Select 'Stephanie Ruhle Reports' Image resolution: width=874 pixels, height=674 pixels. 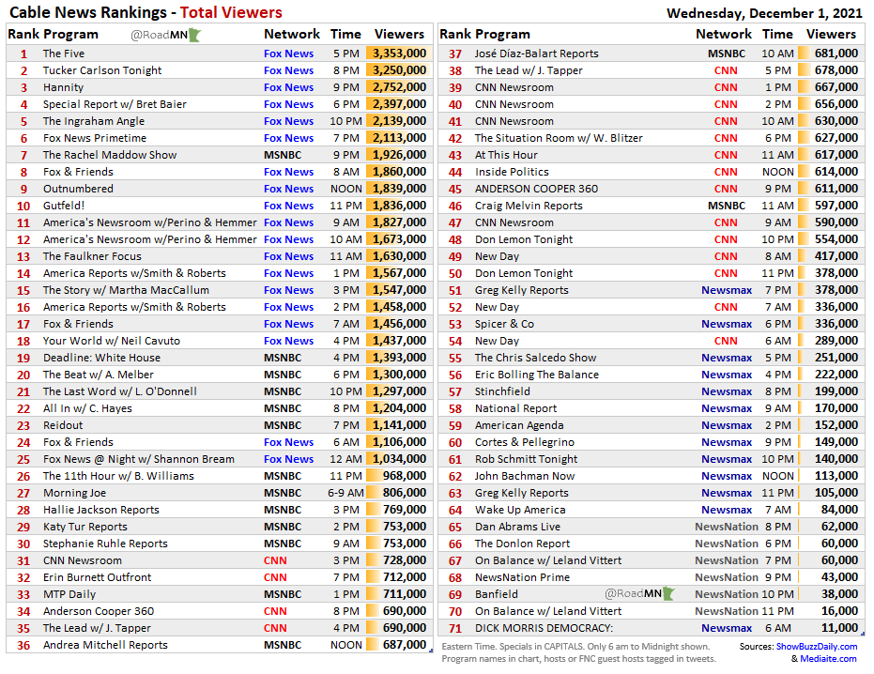click(x=105, y=544)
